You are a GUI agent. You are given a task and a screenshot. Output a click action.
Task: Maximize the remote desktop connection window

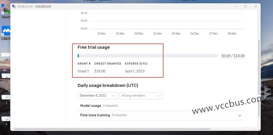(246, 6)
